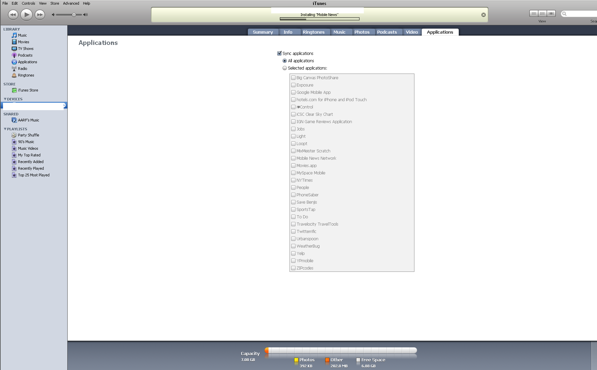Switch to the Music tab
Screen dimensions: 597x370
339,32
